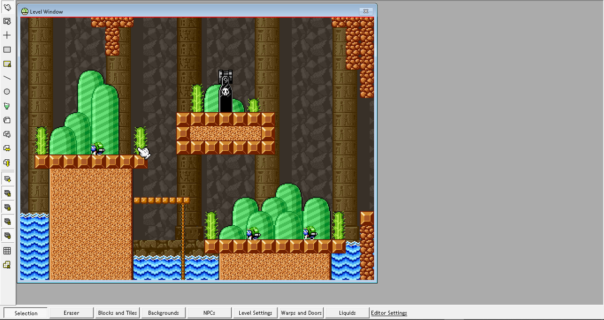Toggle the layer stack icon labeled B
This screenshot has height=320, width=604.
7,207
